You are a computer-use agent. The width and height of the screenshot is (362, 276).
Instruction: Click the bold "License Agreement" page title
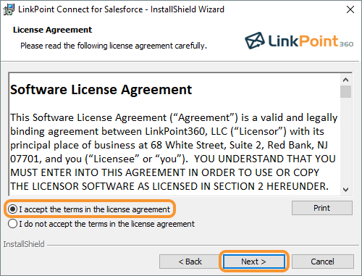point(52,30)
